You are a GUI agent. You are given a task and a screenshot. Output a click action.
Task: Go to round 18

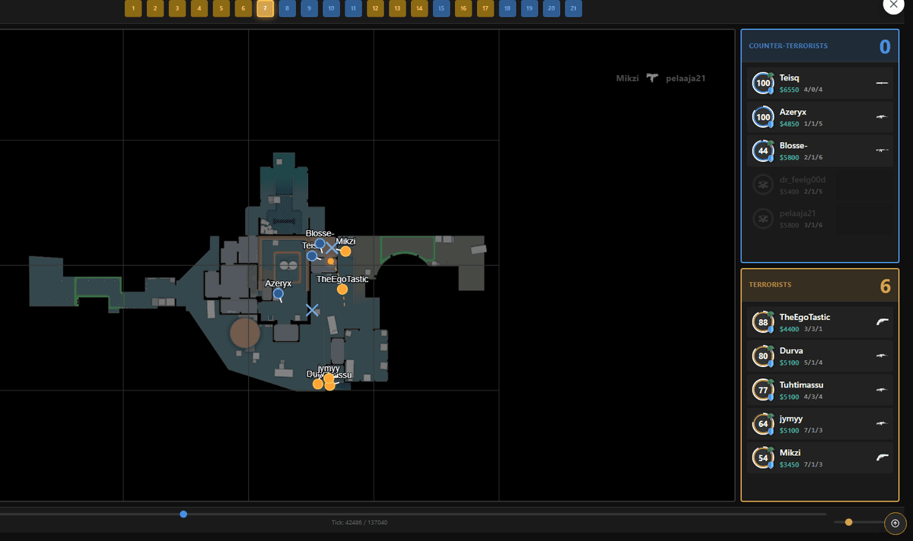507,8
